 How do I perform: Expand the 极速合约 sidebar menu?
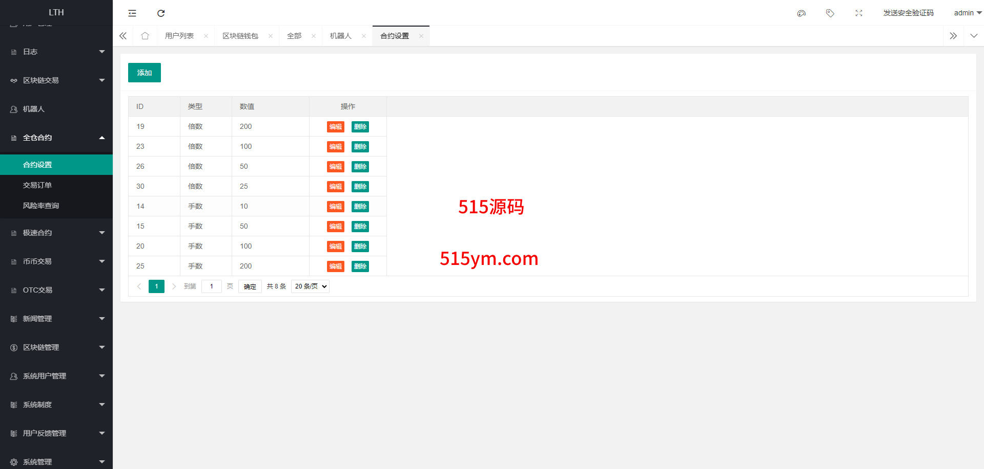[56, 233]
